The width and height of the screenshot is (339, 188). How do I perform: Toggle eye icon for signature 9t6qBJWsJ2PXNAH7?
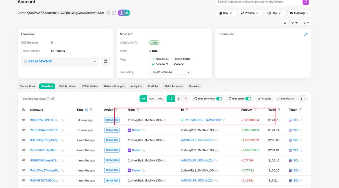click(24, 120)
